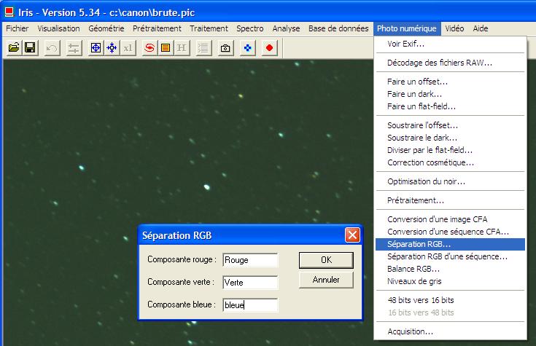Choose Niveaux de gris

point(450,281)
